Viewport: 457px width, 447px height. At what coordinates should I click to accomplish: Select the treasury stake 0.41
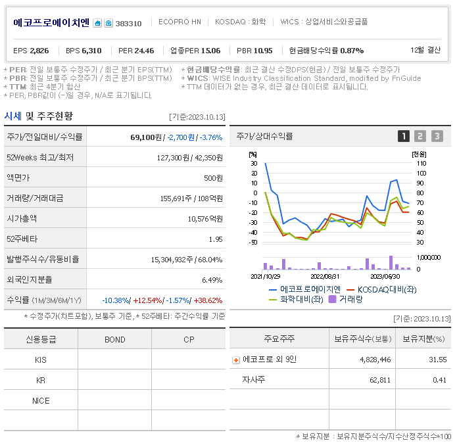tap(439, 380)
